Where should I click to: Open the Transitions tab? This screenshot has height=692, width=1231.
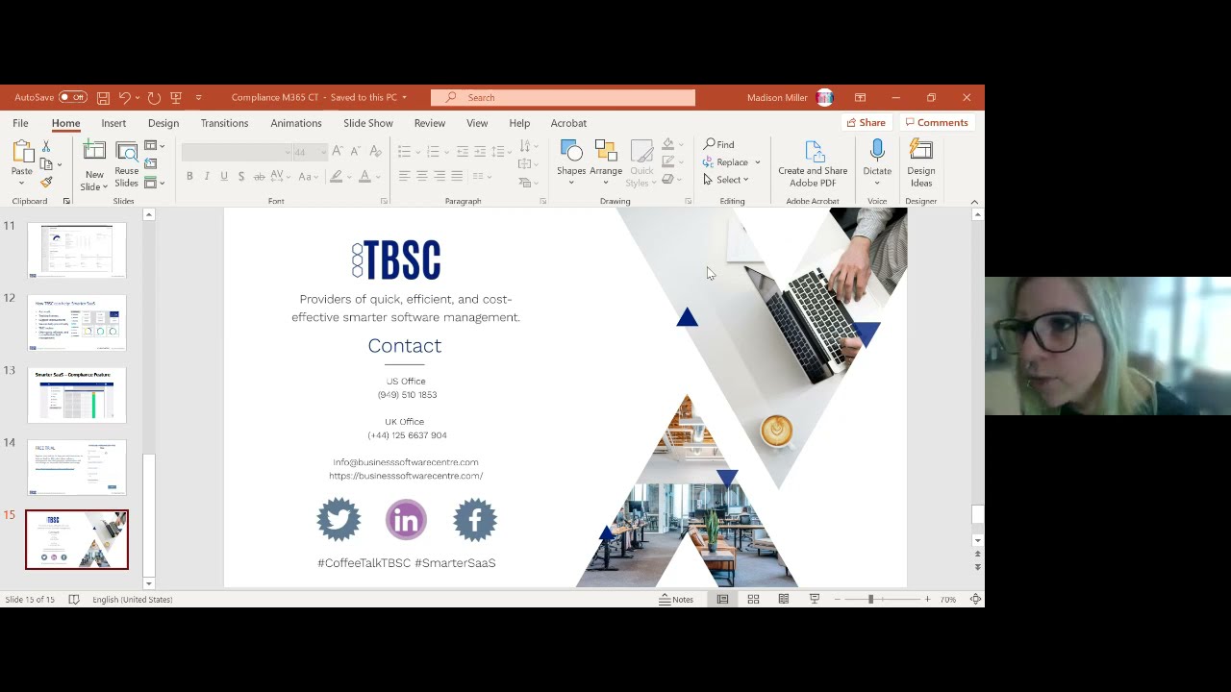pos(224,123)
